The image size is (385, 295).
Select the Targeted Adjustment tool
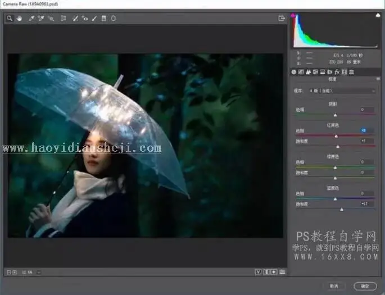(51, 19)
